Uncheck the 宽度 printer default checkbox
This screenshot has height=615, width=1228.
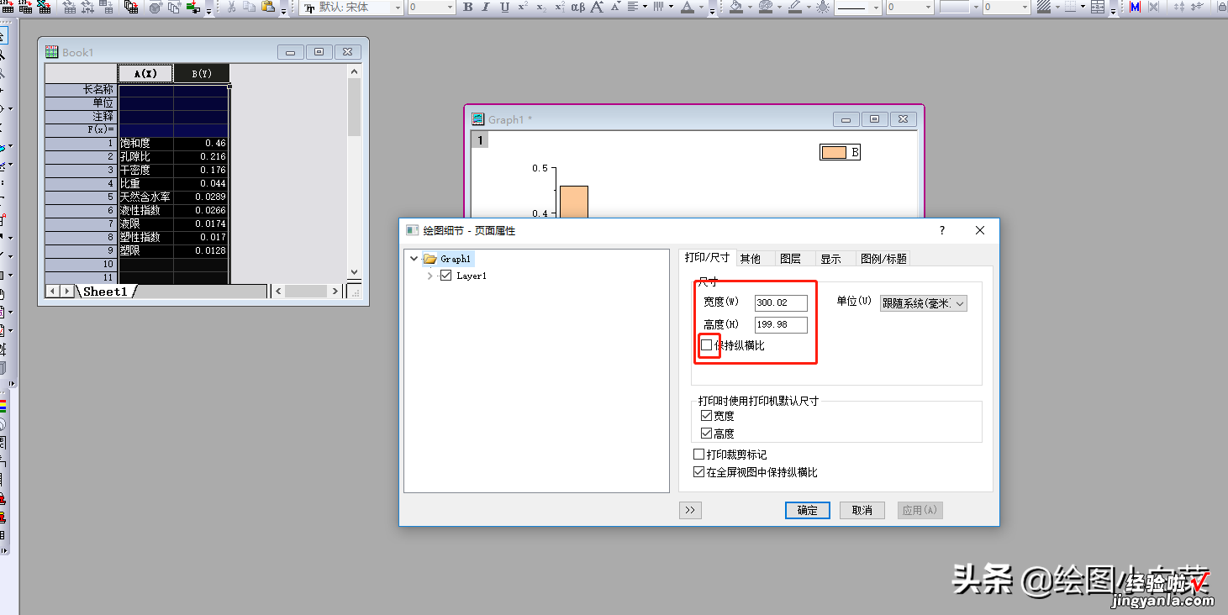[x=706, y=416]
